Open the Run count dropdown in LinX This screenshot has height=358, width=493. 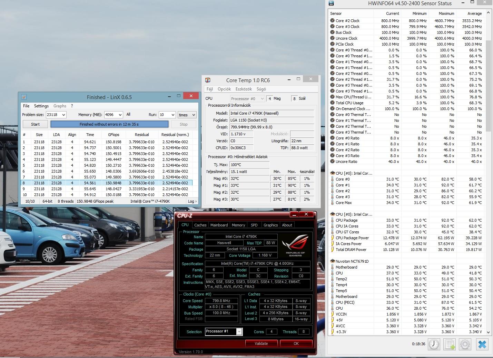click(172, 115)
